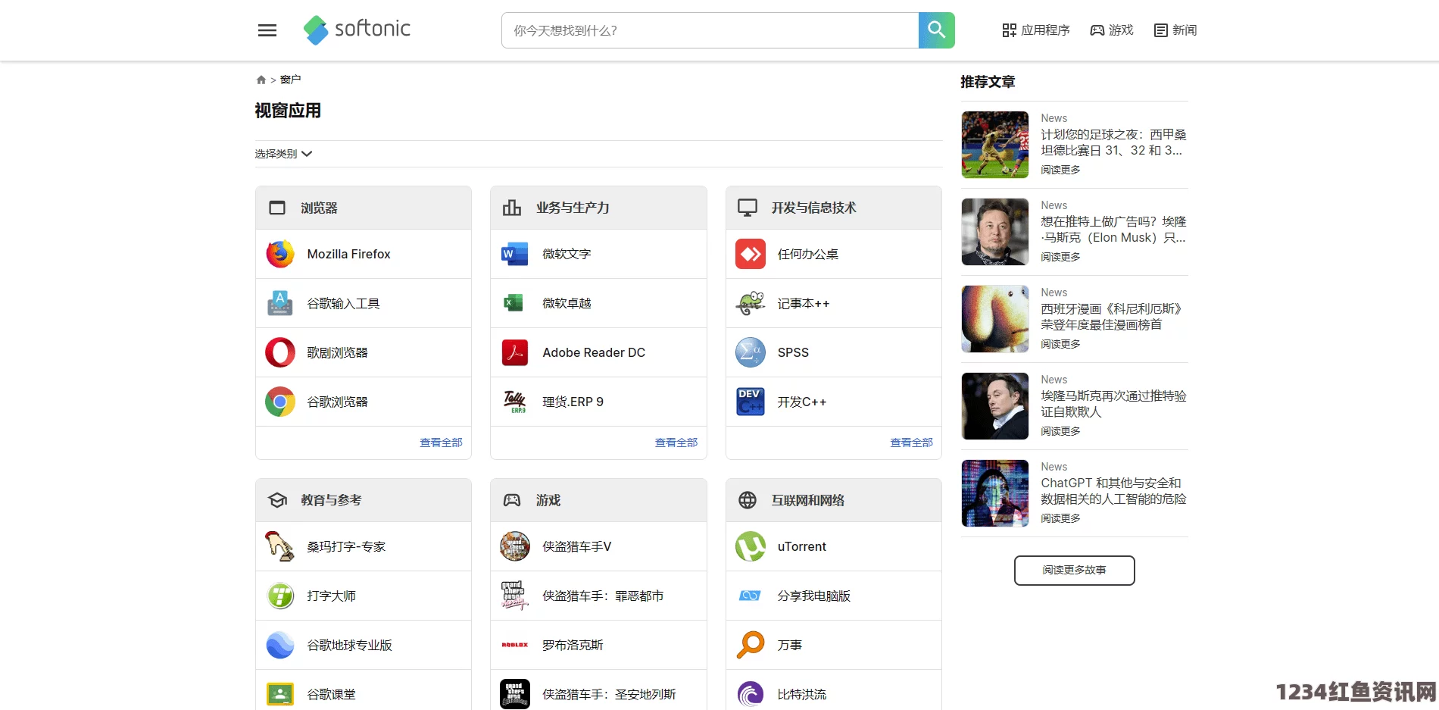This screenshot has height=710, width=1439.
Task: Open the Elon Musk Twitter ads thumbnail
Action: pyautogui.click(x=995, y=232)
